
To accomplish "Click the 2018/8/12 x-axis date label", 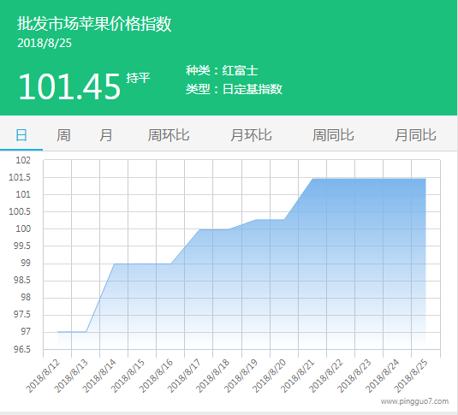I will [43, 376].
